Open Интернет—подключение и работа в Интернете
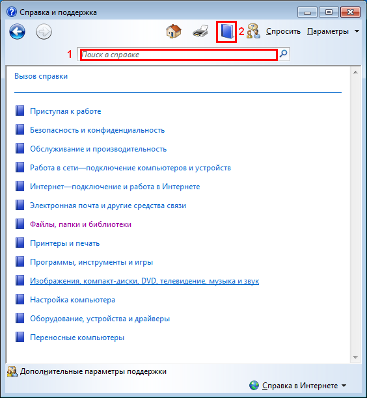367x398 pixels. pyautogui.click(x=115, y=187)
